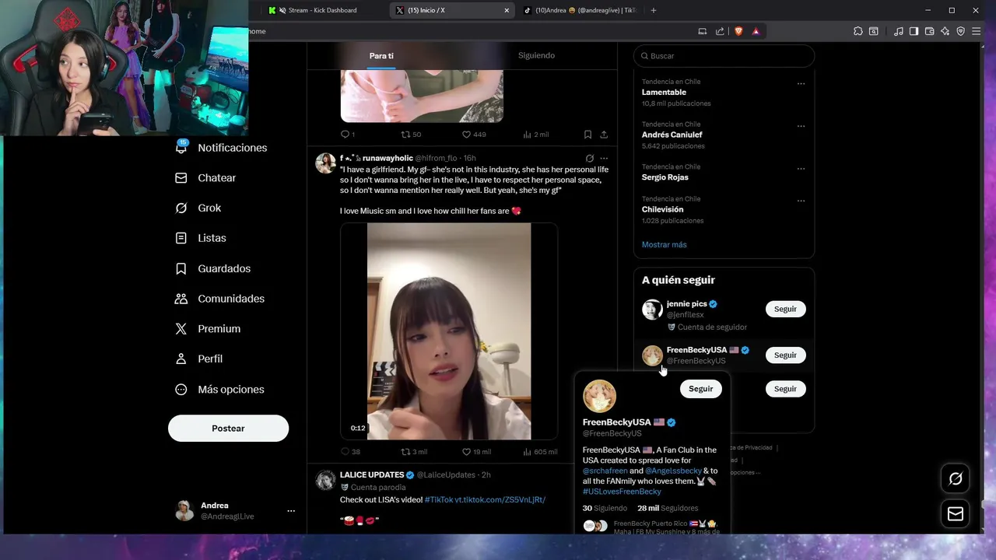This screenshot has width=996, height=560.
Task: View analytics showing 605 mil
Action: pyautogui.click(x=528, y=452)
